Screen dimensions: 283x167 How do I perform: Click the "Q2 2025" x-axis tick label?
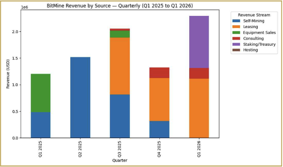[x=80, y=149]
